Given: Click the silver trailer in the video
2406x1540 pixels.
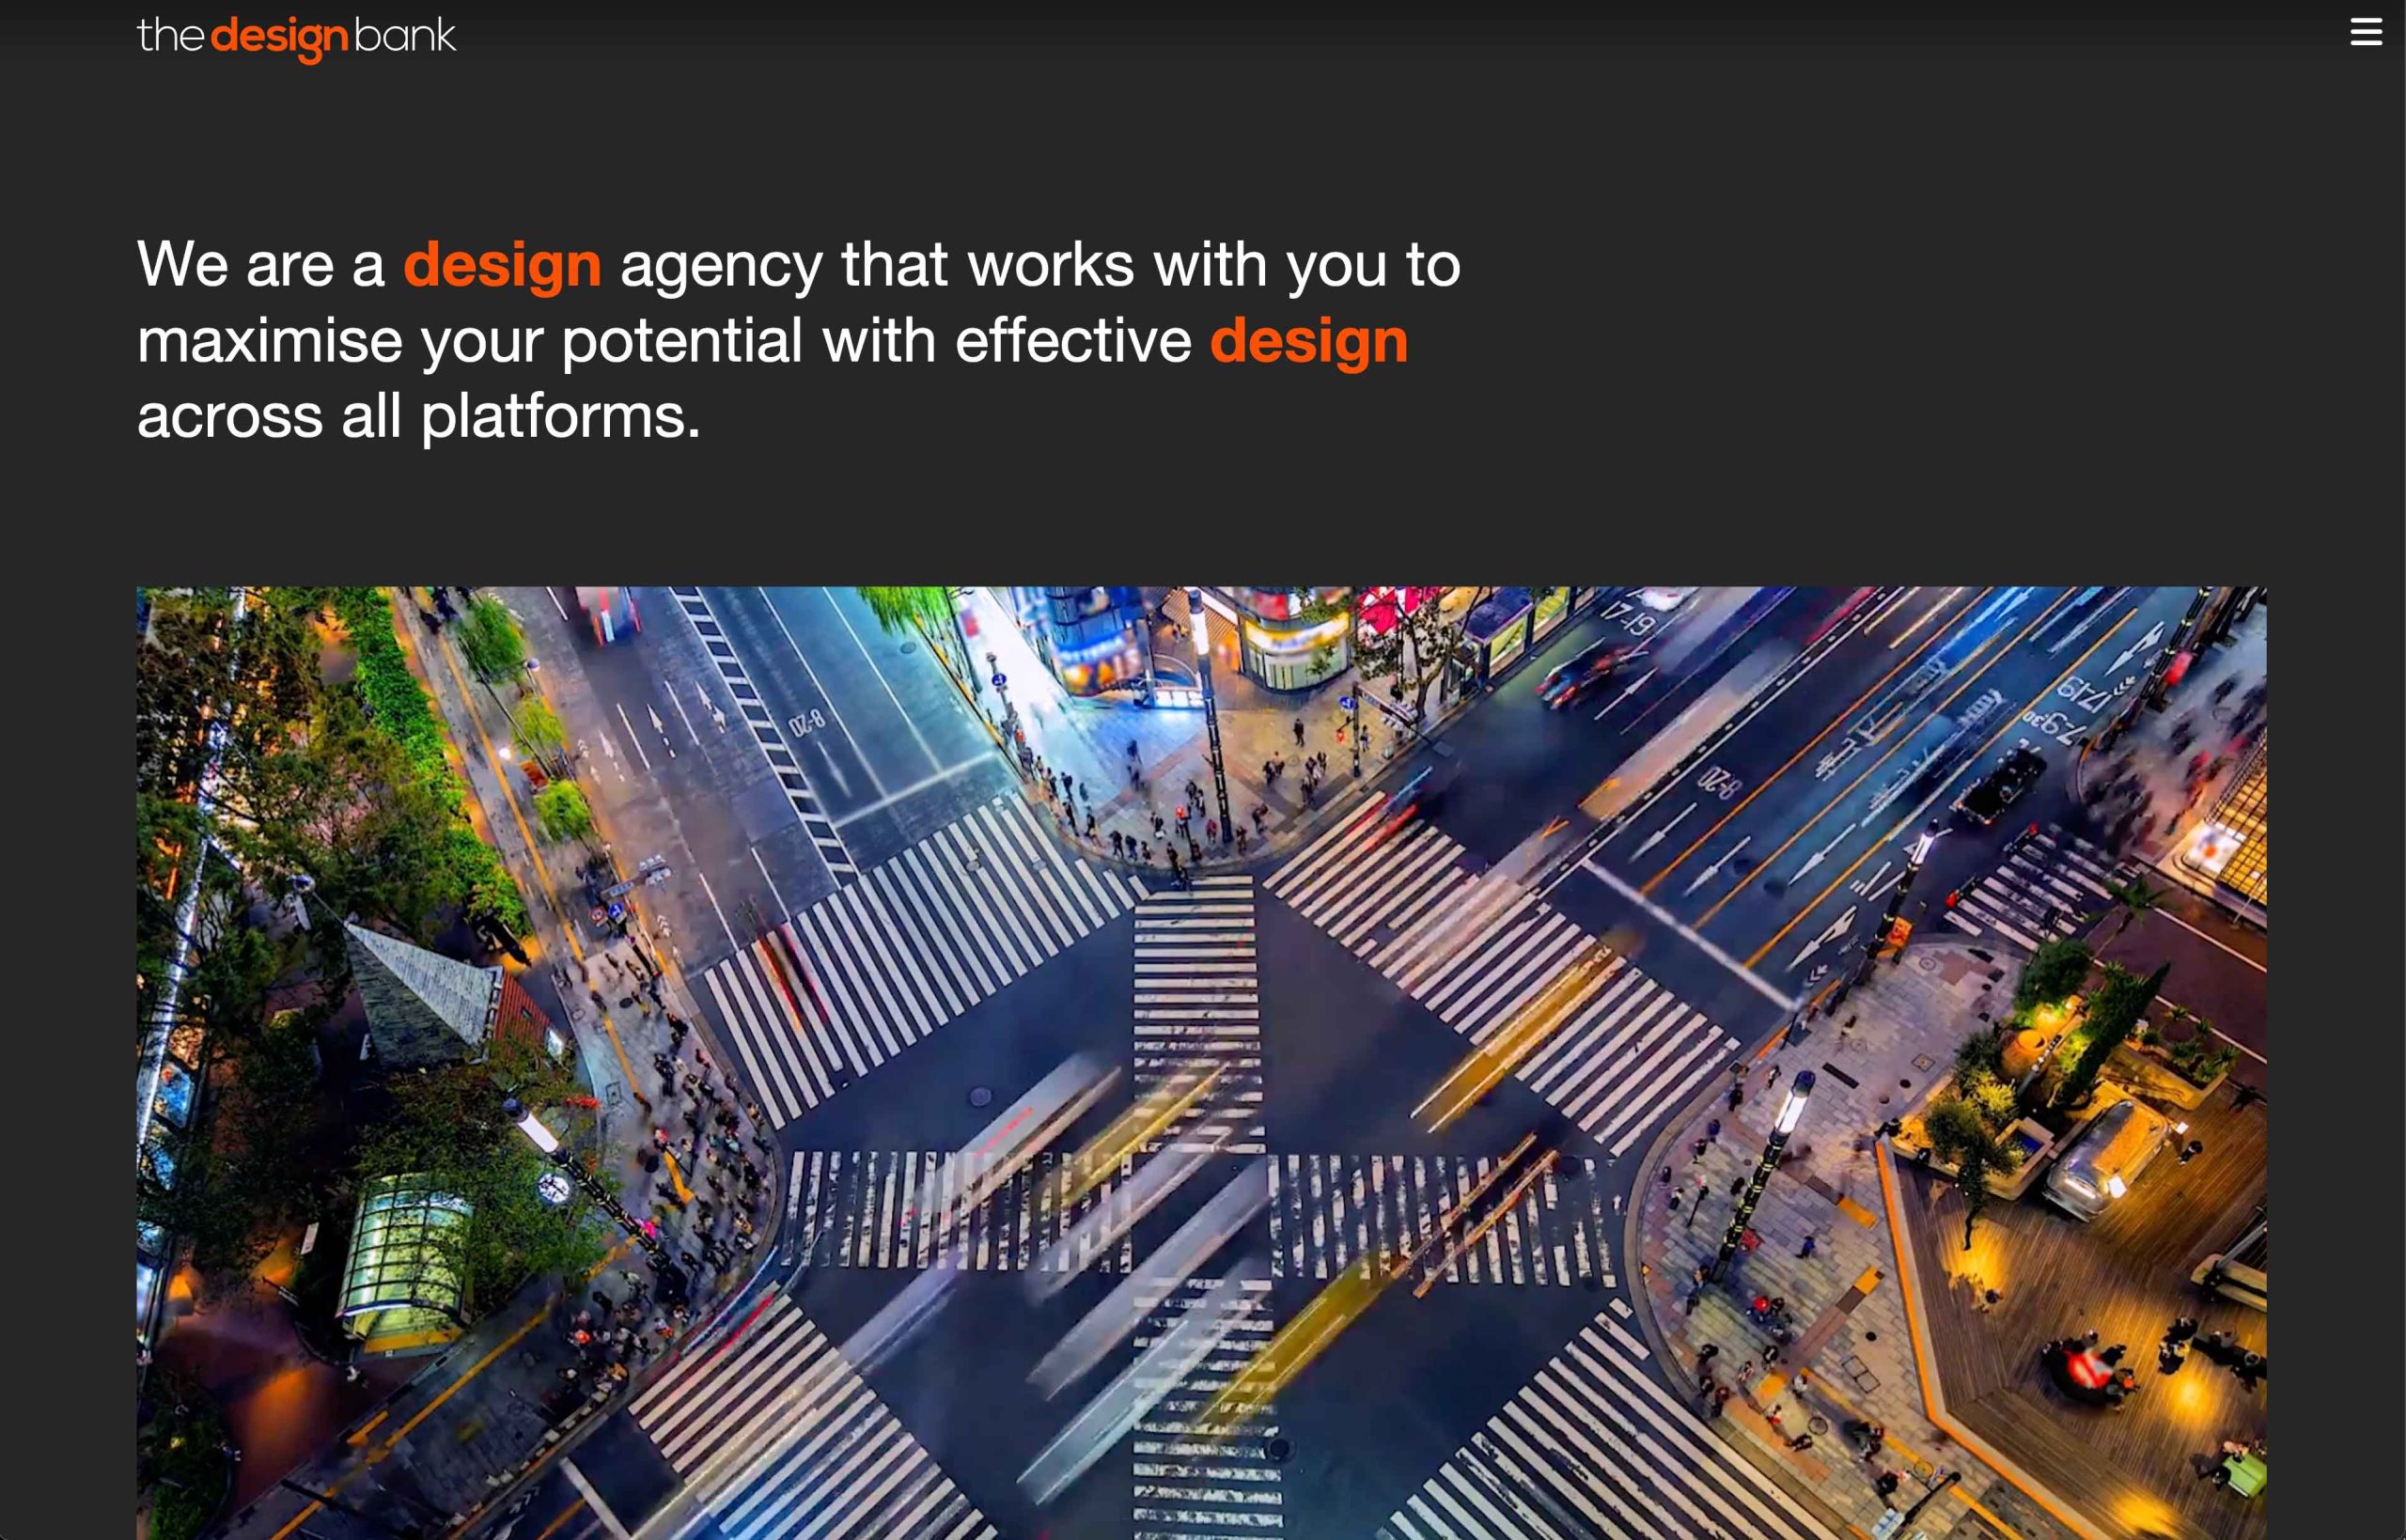Looking at the screenshot, I should (2107, 1160).
